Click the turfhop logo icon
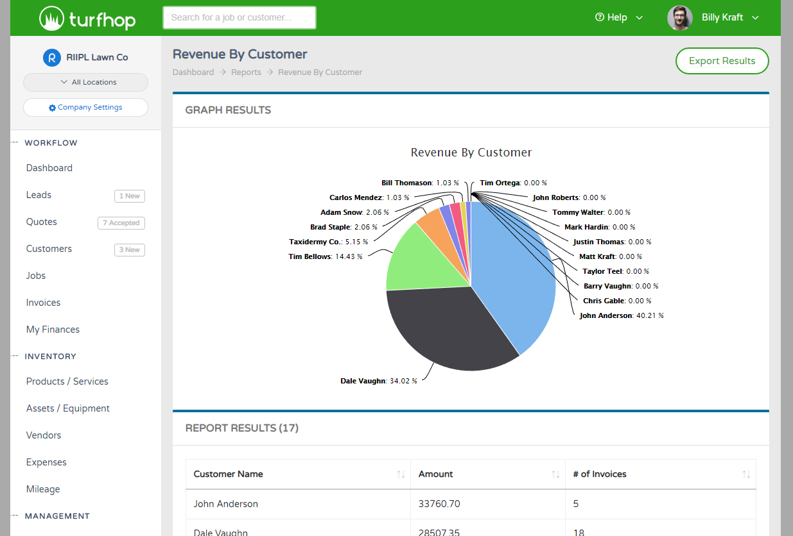Viewport: 793px width, 536px height. click(50, 18)
